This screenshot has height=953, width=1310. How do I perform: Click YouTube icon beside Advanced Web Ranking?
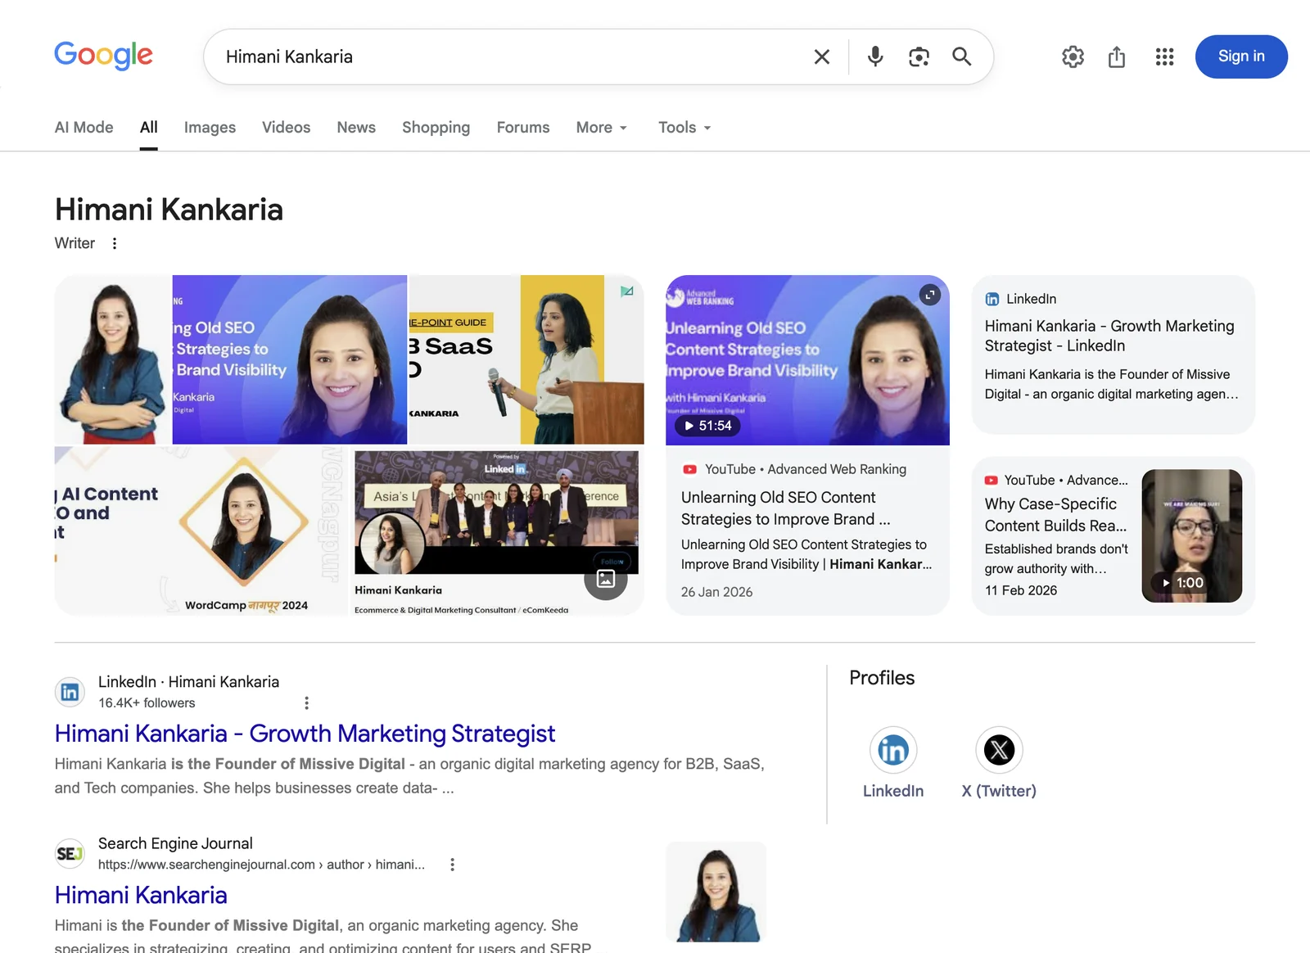pos(689,469)
